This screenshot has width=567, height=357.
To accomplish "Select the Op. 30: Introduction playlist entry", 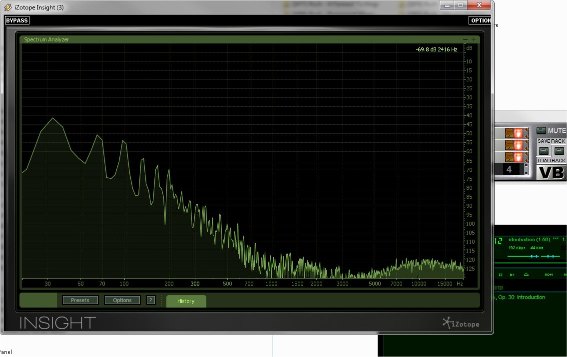I will (520, 297).
